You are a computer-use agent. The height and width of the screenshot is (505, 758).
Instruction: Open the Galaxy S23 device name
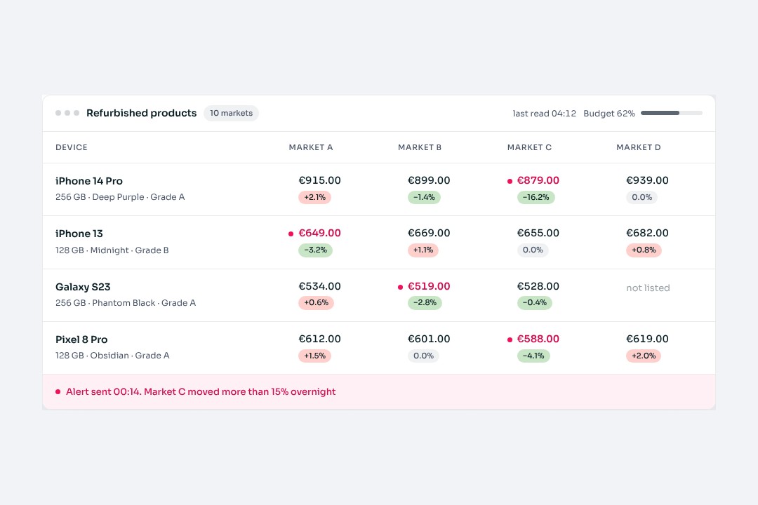pyautogui.click(x=83, y=287)
